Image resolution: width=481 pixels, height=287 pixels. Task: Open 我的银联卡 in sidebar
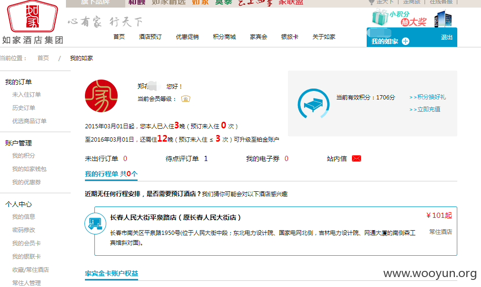(27, 256)
